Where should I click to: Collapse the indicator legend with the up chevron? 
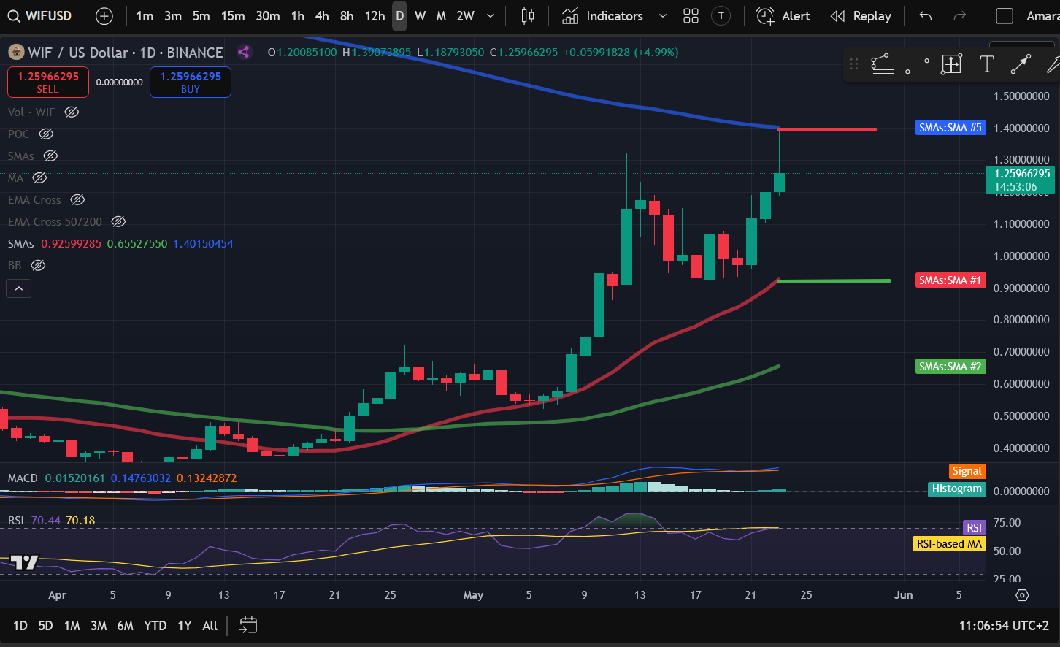[19, 288]
